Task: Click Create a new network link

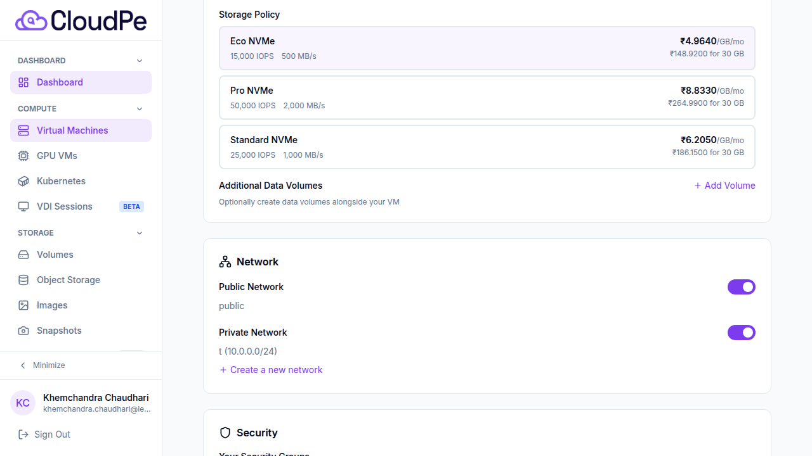Action: click(x=271, y=370)
